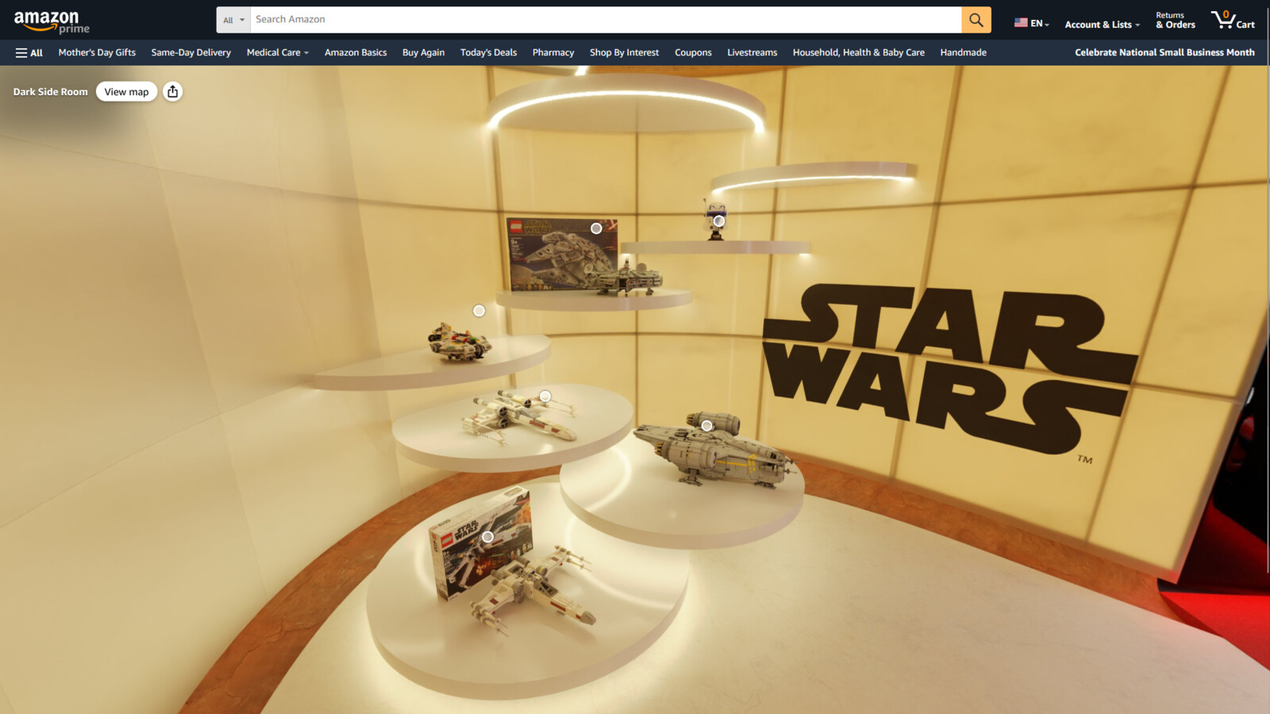
Task: Open the hamburger All menu
Action: (x=29, y=52)
